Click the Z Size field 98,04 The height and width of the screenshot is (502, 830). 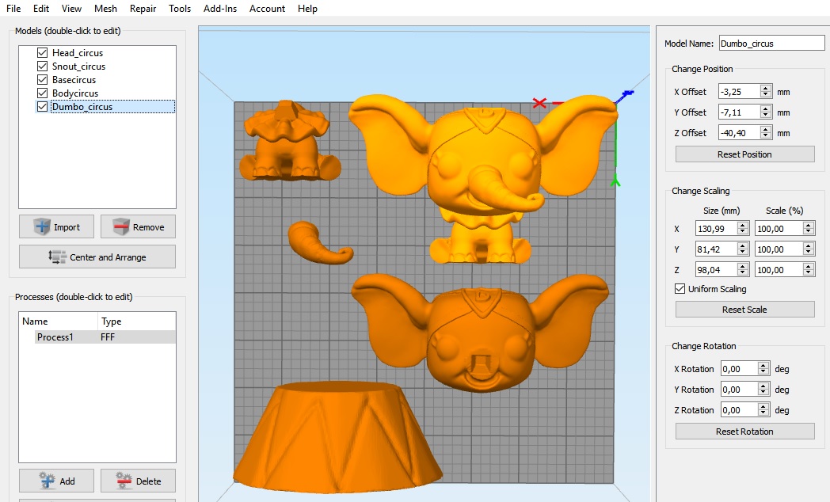pos(717,270)
